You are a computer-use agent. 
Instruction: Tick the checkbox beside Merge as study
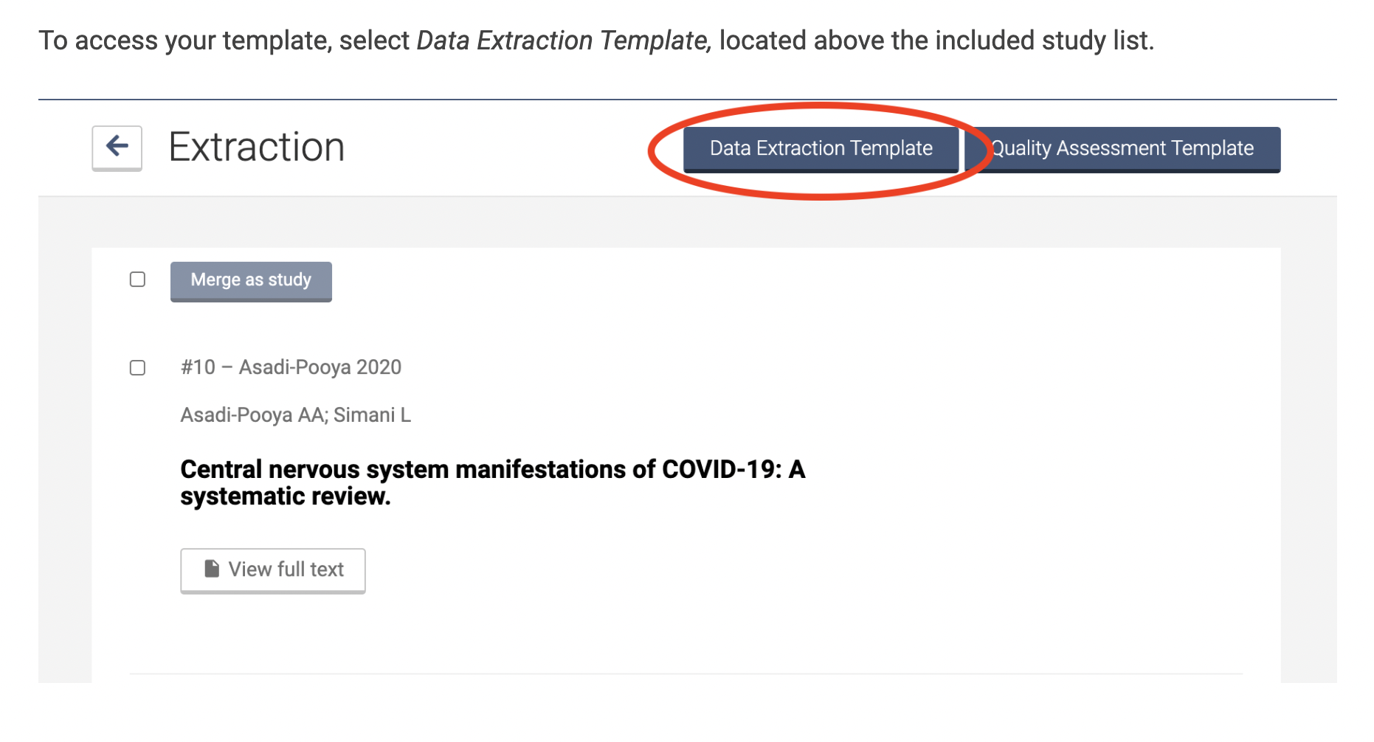[137, 280]
